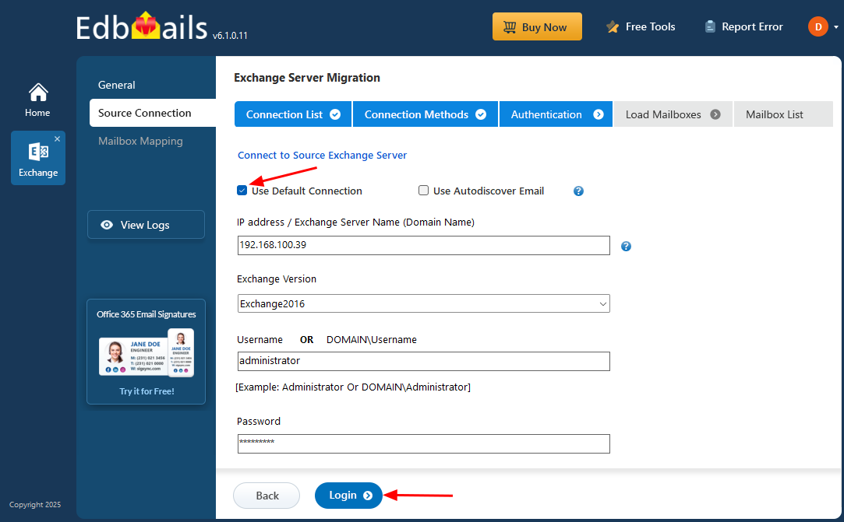The width and height of the screenshot is (844, 522).
Task: Click the Office 365 Email Signatures thumbnail
Action: [x=146, y=352]
